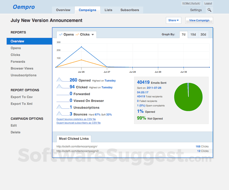
Task: Expand the Opens/Clicks chart selector arrow
Action: (x=93, y=35)
